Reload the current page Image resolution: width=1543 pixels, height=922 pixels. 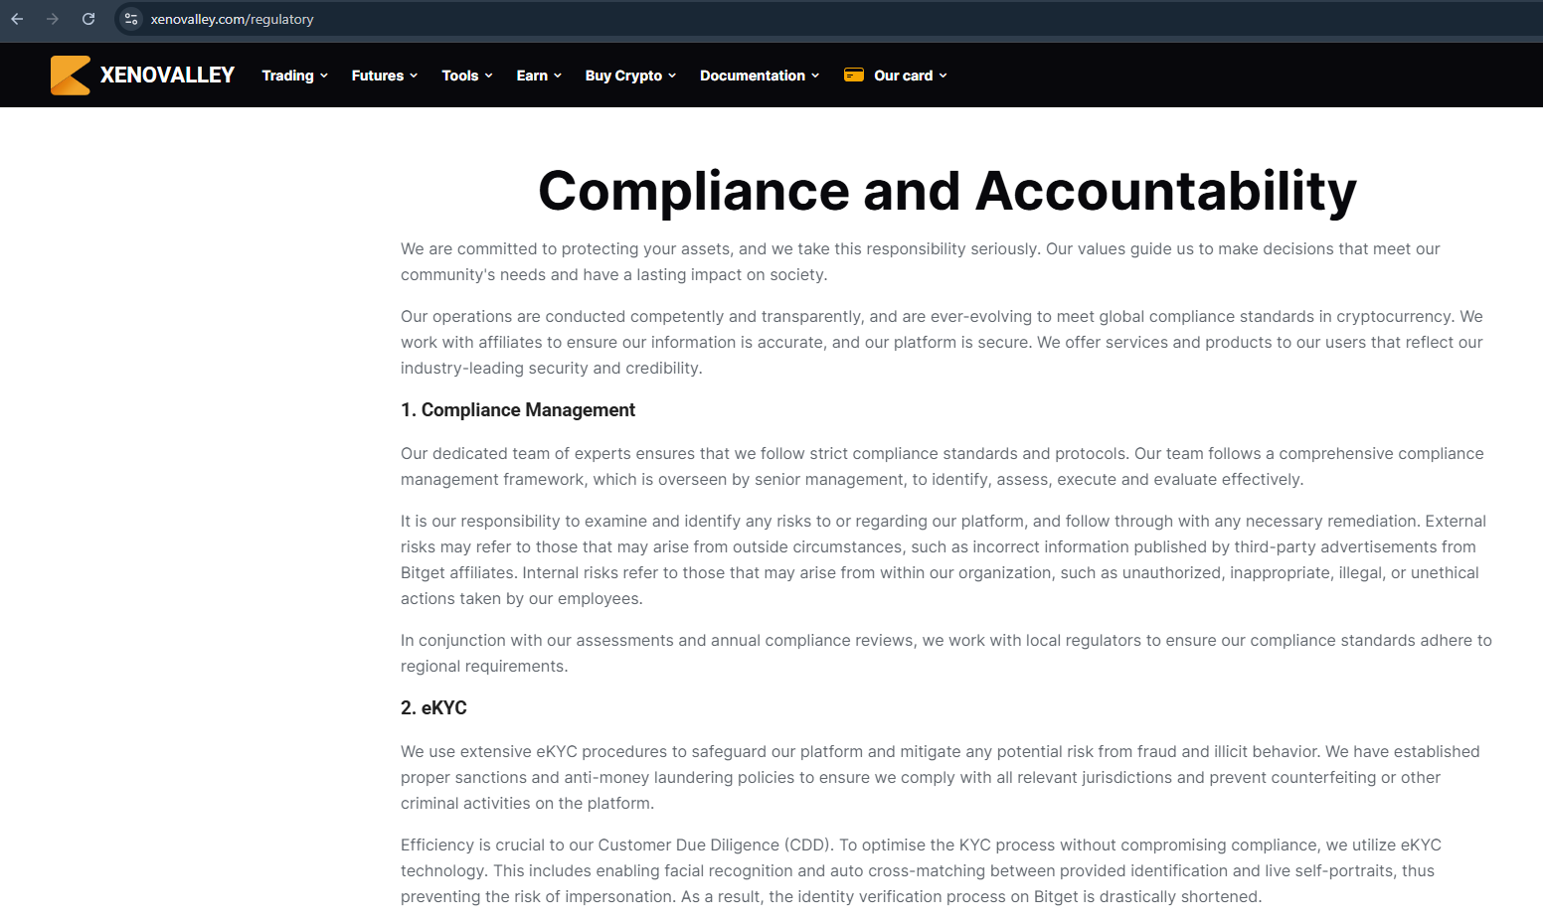88,19
